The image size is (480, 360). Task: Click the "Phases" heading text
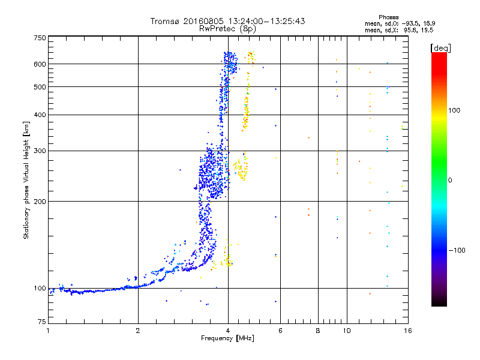tap(388, 17)
